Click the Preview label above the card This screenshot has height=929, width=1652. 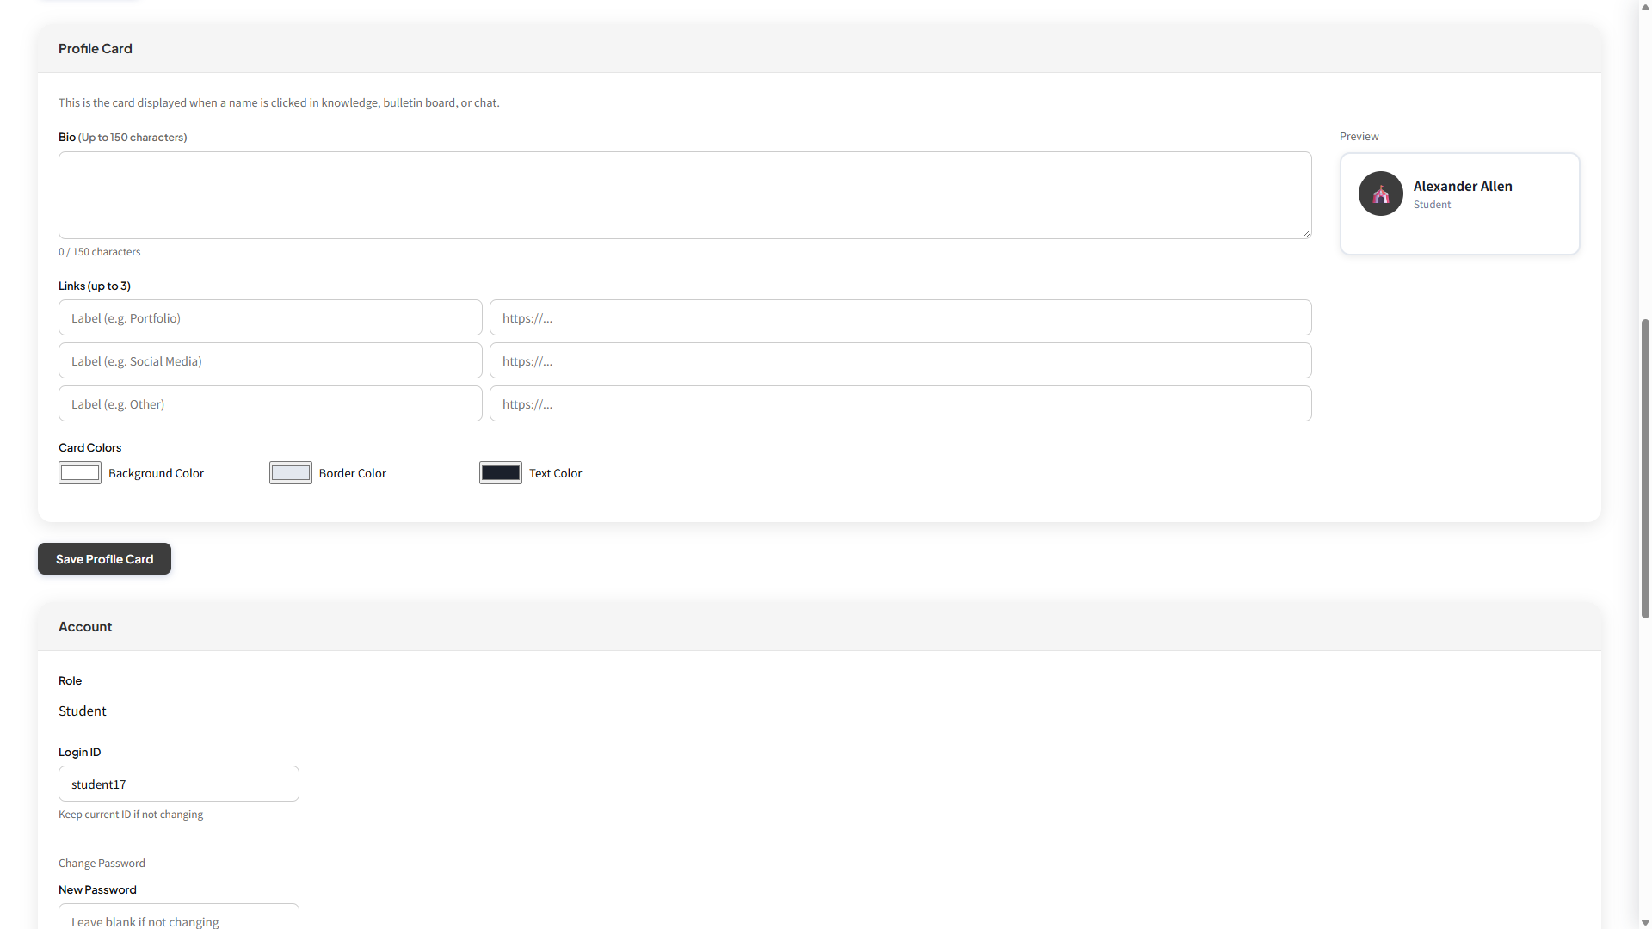[1359, 137]
